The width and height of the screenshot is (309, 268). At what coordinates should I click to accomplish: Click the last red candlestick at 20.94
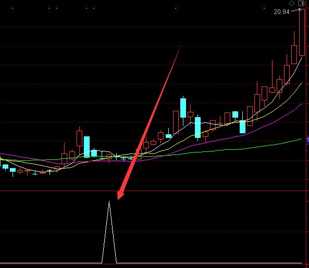tap(302, 32)
